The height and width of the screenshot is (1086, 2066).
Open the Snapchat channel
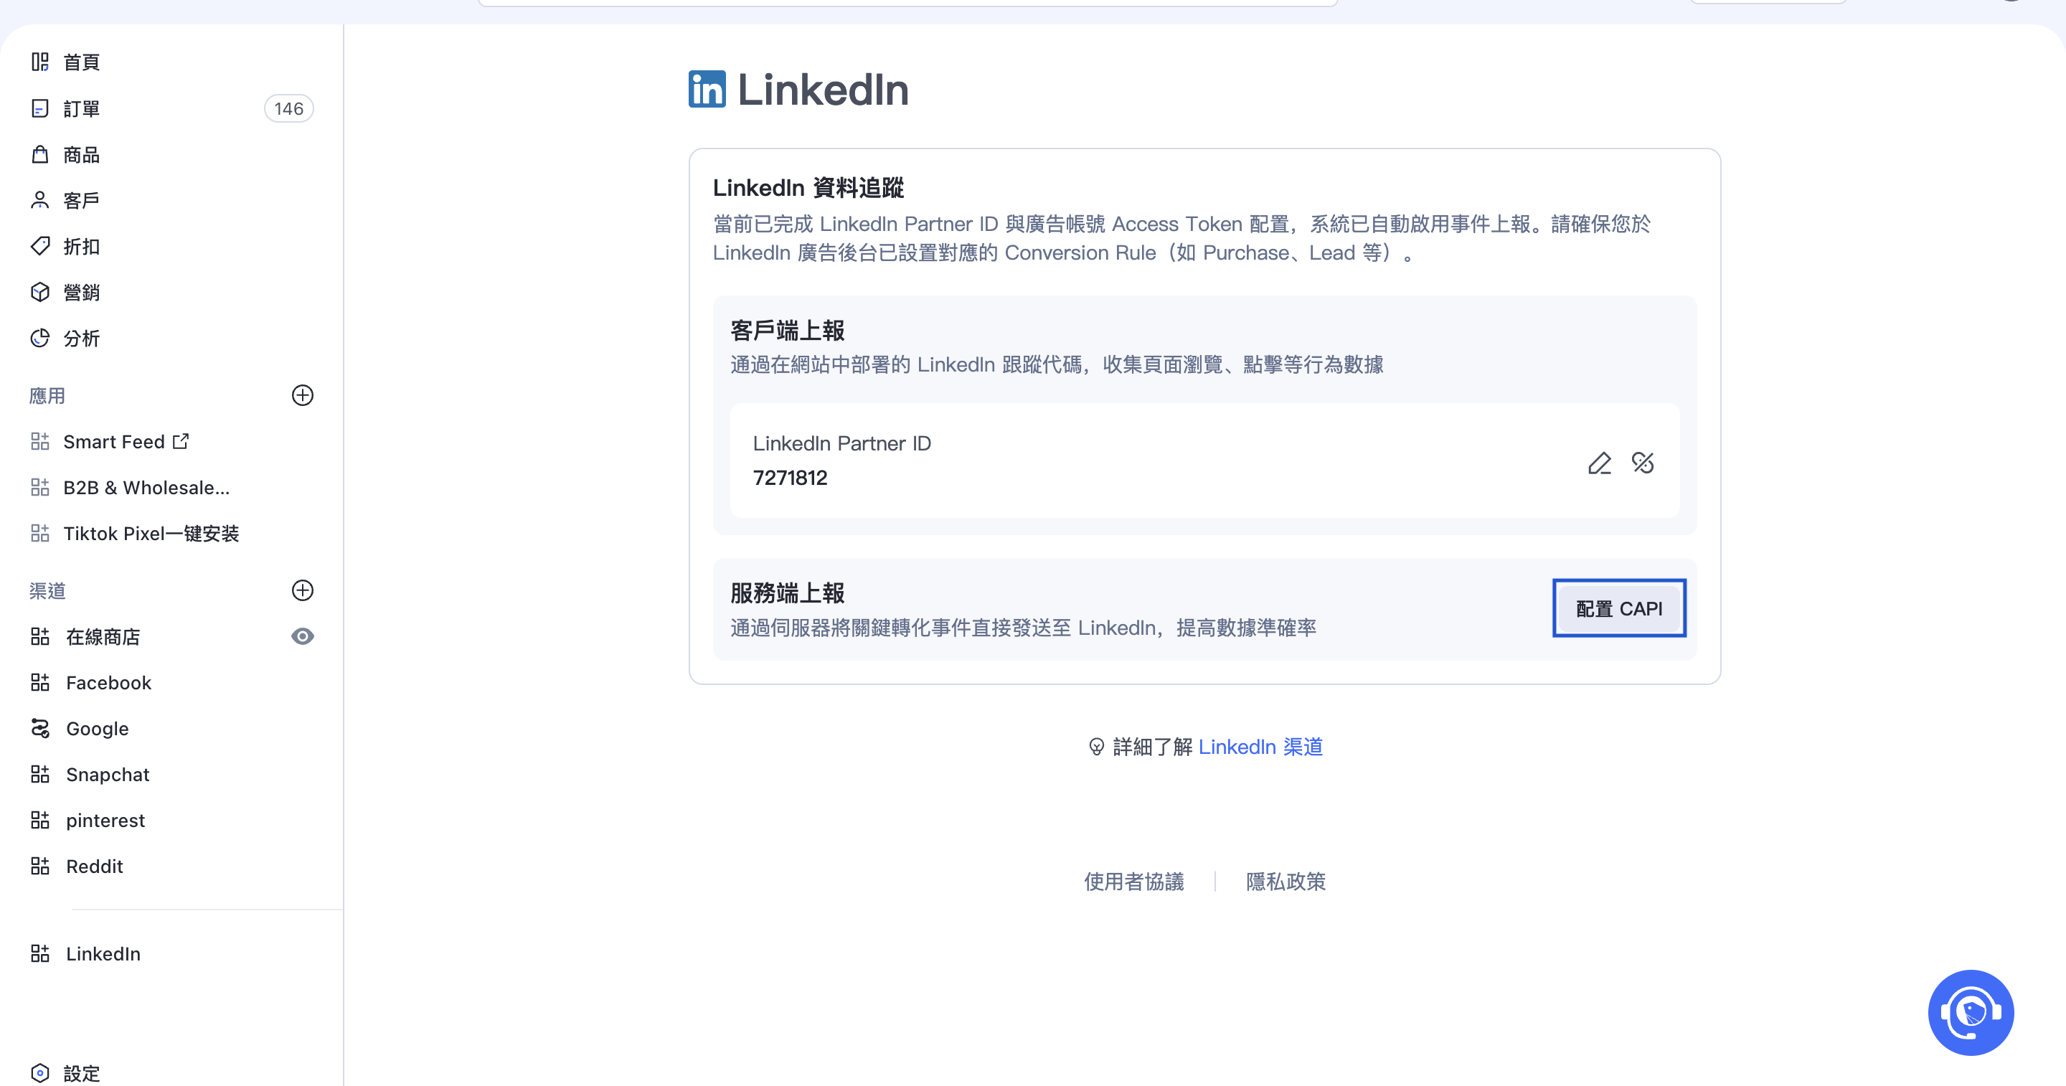pos(108,775)
